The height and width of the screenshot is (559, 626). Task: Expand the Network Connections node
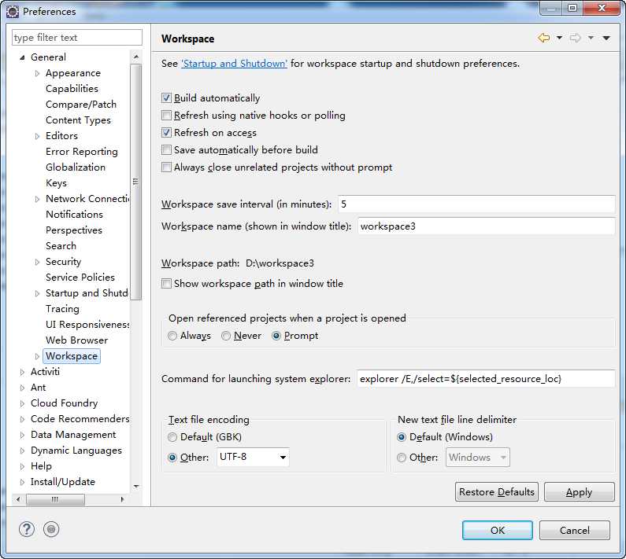point(37,199)
